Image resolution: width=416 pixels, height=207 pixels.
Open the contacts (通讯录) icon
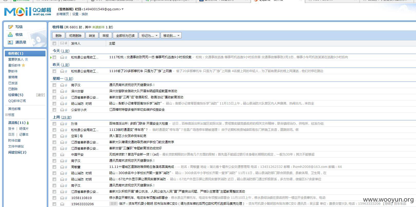click(10, 42)
